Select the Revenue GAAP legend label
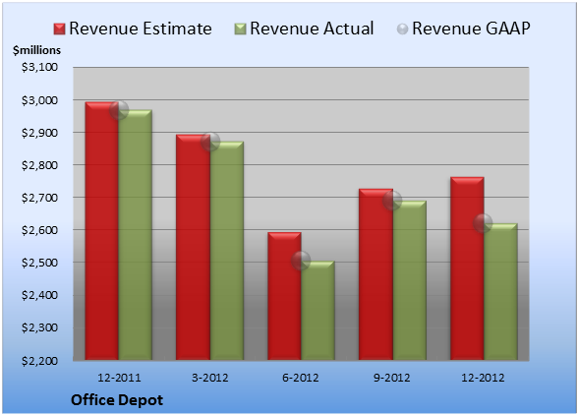Image resolution: width=578 pixels, height=415 pixels. [472, 29]
